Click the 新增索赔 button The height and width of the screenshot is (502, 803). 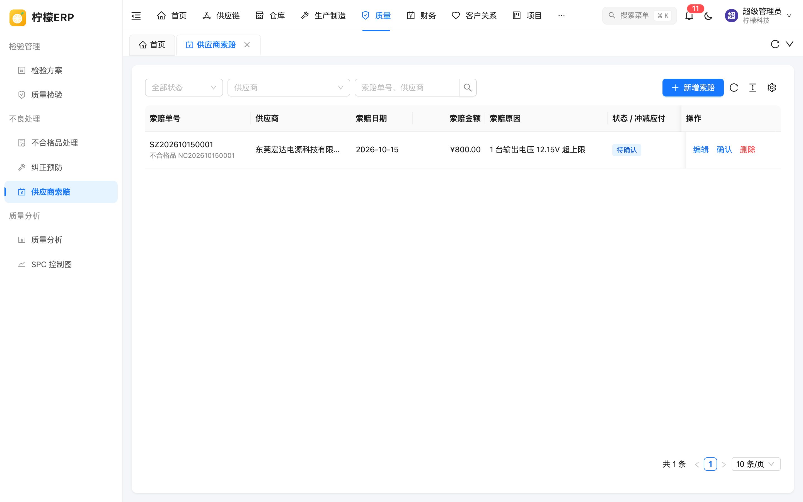point(693,88)
